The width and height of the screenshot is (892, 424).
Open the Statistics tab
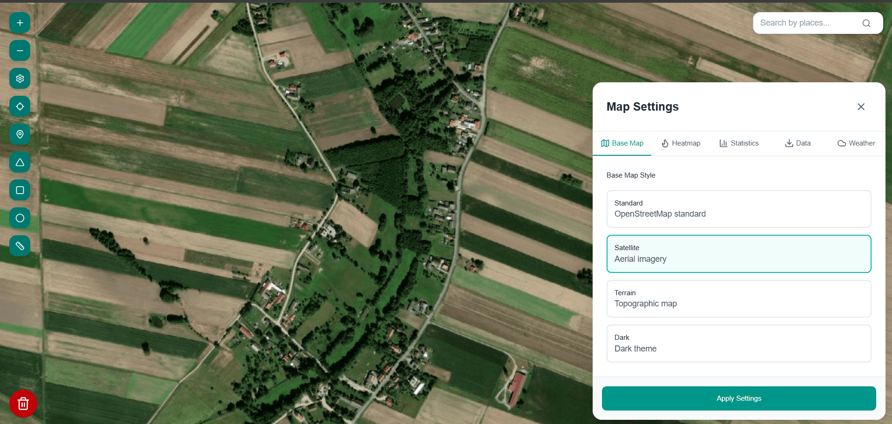coord(739,143)
